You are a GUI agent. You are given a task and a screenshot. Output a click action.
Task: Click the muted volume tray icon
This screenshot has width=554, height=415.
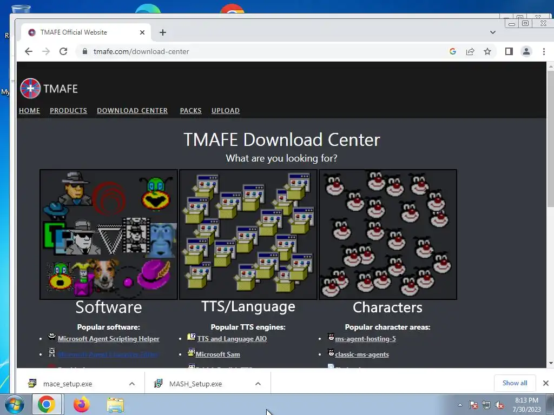point(499,405)
